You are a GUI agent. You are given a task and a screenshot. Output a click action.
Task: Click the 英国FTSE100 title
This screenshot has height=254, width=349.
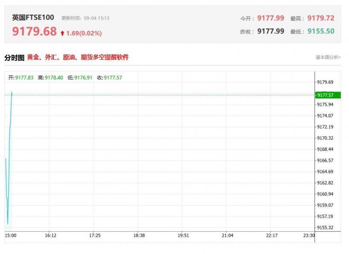click(x=33, y=17)
